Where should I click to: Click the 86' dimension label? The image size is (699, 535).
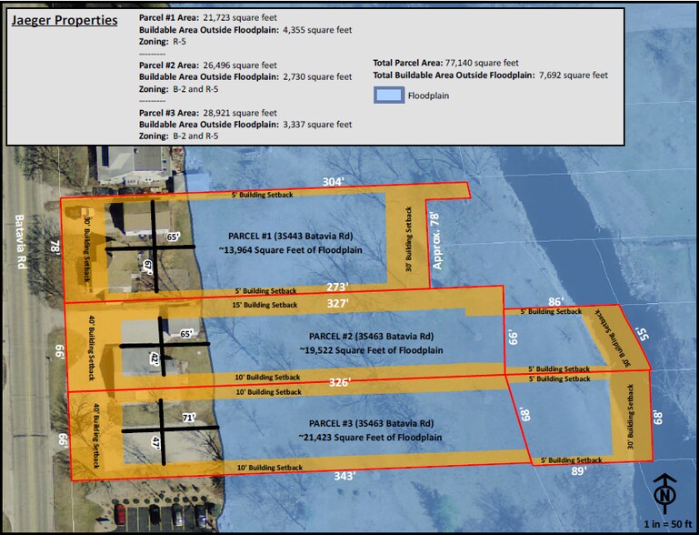(556, 300)
